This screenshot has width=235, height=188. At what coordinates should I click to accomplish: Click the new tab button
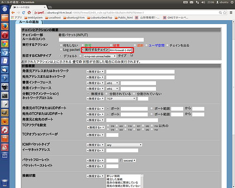[50, 7]
